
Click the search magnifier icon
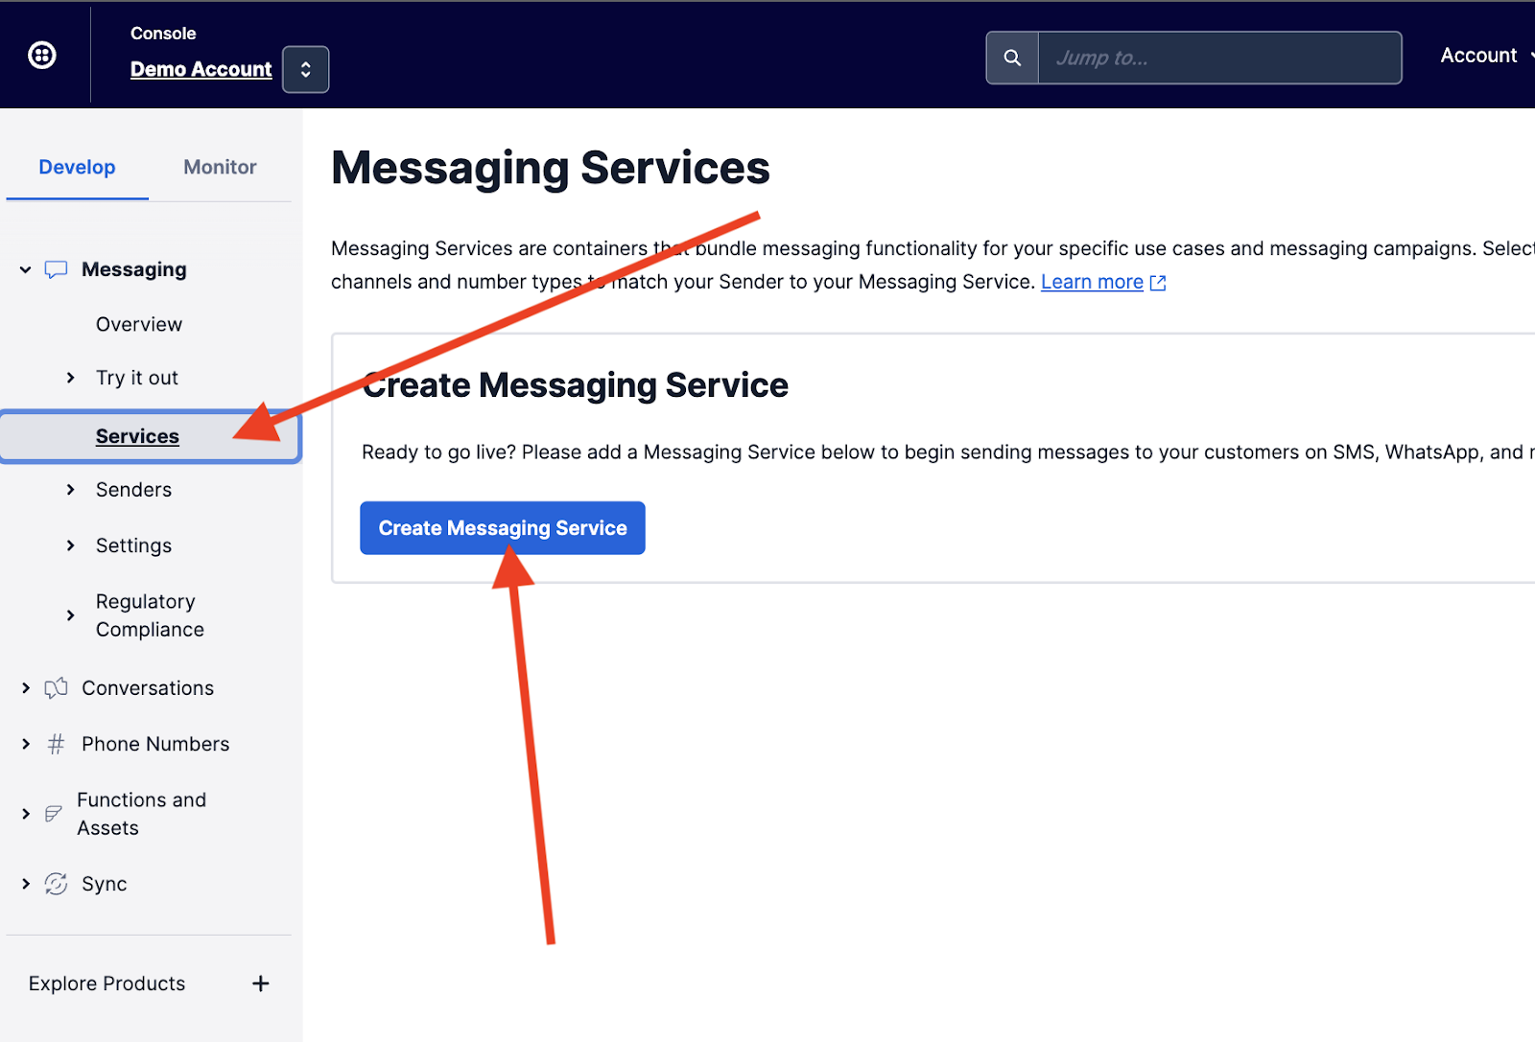(1012, 58)
